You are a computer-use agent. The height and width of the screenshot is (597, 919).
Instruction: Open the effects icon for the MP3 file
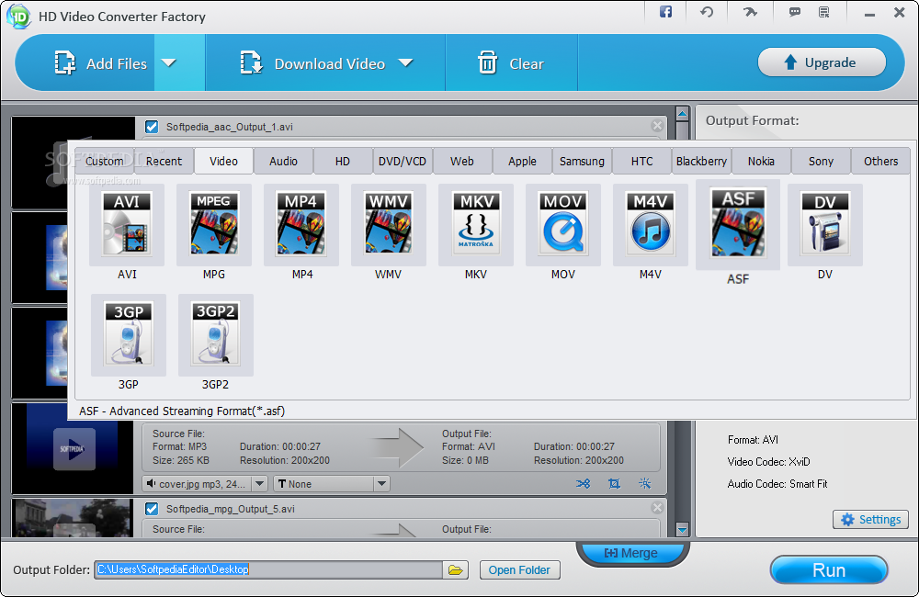click(645, 483)
